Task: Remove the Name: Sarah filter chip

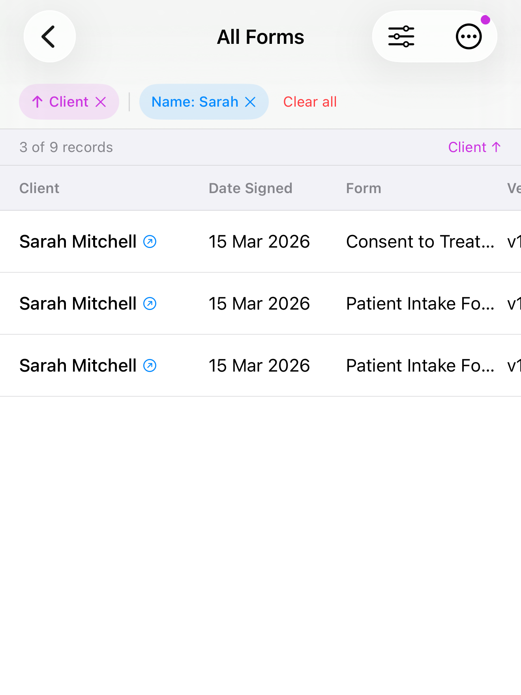Action: (251, 102)
